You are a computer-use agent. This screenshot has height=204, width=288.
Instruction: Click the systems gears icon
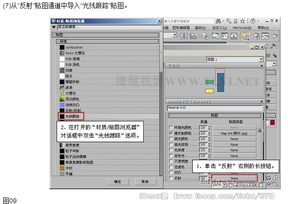coord(275,55)
